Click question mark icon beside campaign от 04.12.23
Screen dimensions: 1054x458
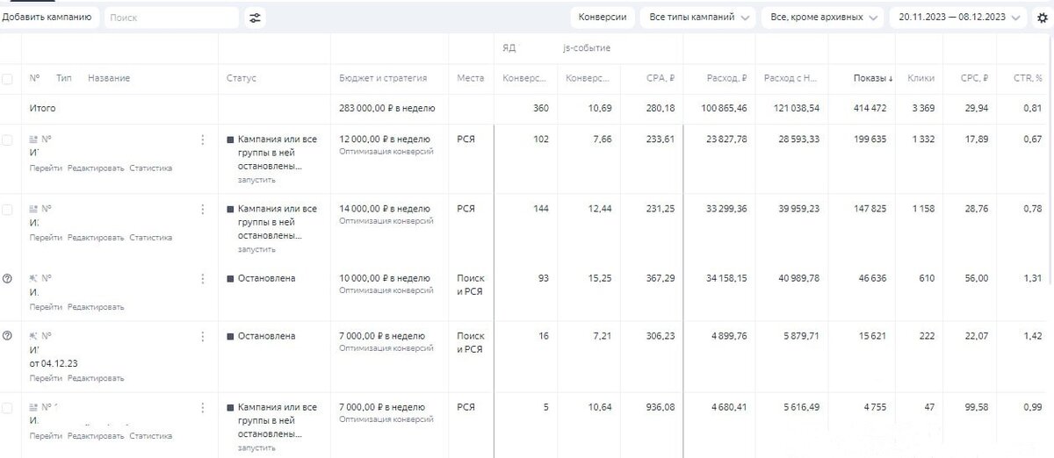pos(8,336)
